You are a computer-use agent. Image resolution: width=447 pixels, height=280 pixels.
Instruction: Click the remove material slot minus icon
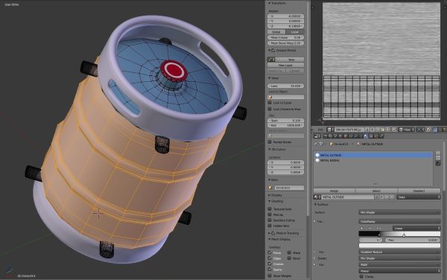tap(438, 158)
